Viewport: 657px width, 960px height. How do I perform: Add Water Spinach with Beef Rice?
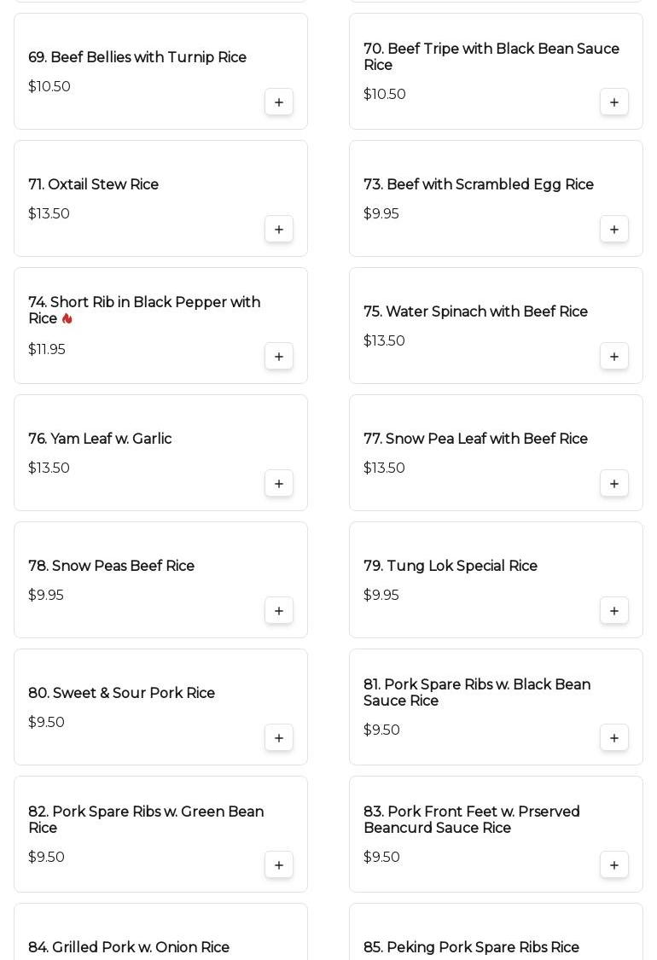[x=614, y=357]
